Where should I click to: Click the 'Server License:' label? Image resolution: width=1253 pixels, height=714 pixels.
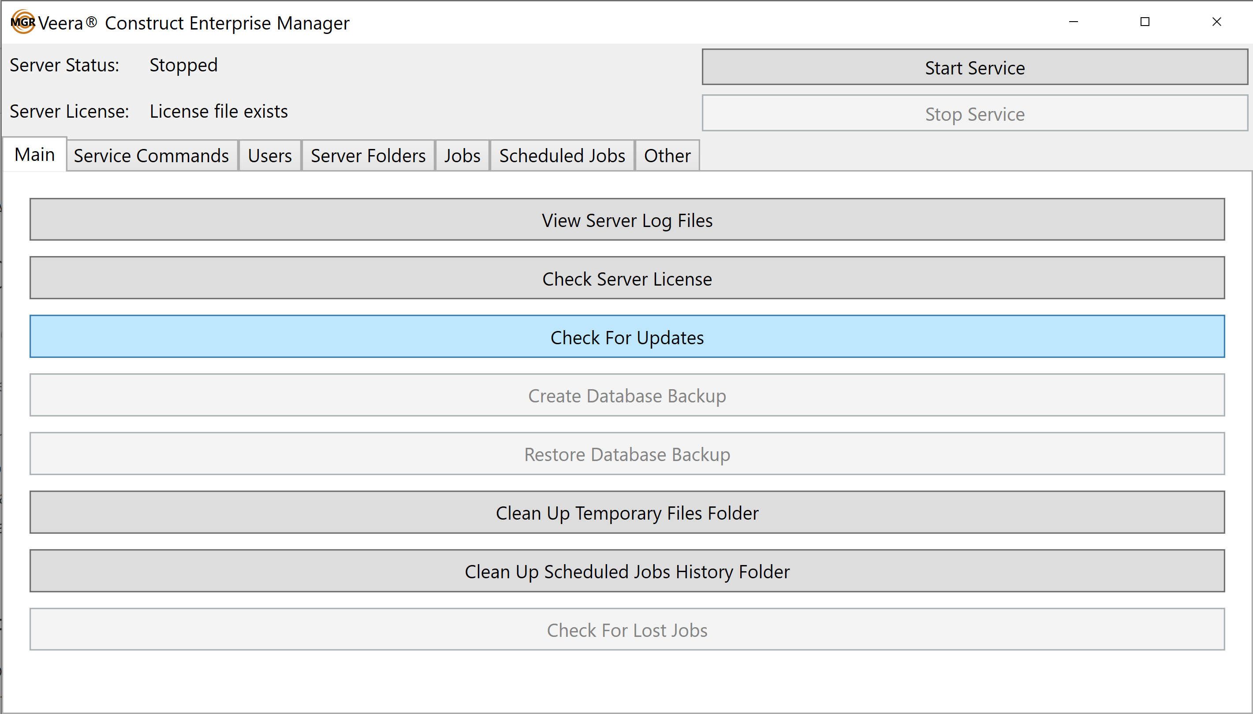(x=69, y=112)
